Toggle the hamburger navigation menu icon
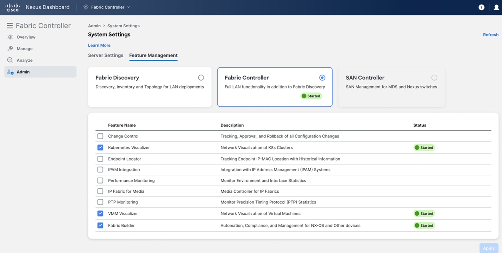This screenshot has width=502, height=253. point(10,26)
